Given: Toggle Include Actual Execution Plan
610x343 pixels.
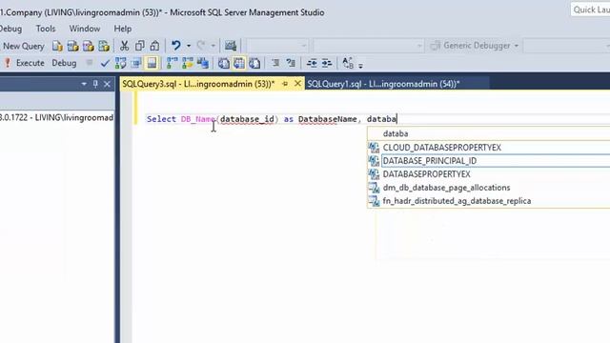Looking at the screenshot, I should 172,63.
